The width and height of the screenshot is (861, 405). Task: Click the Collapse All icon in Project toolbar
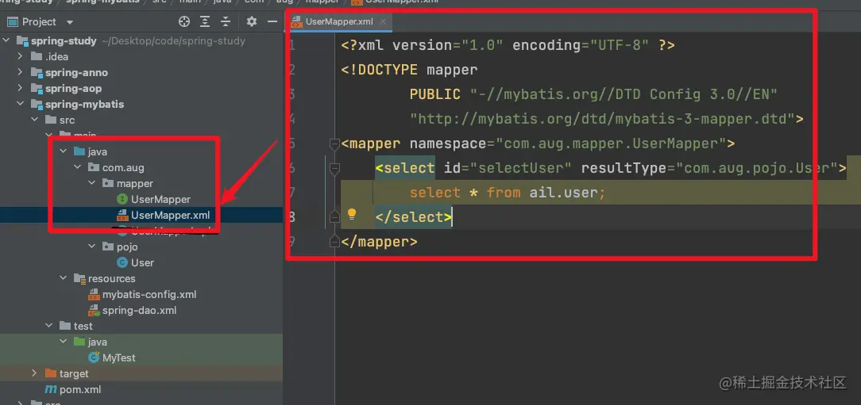pyautogui.click(x=226, y=22)
